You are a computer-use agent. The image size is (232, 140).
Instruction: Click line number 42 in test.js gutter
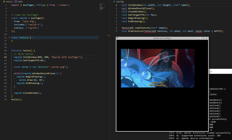6,57
